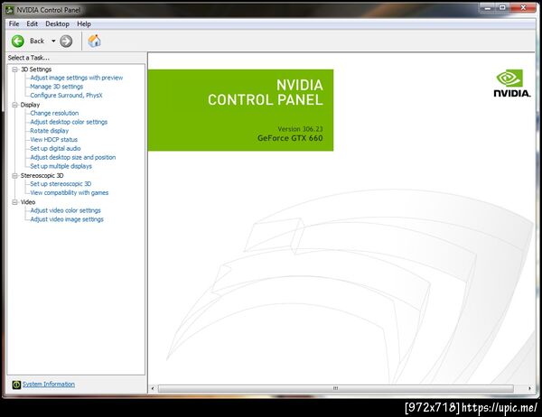Select the Display category label

[x=30, y=105]
